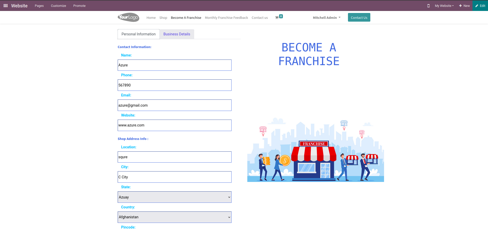Viewport: 488px width, 229px height.
Task: Click the mobile preview phone icon
Action: 429,6
